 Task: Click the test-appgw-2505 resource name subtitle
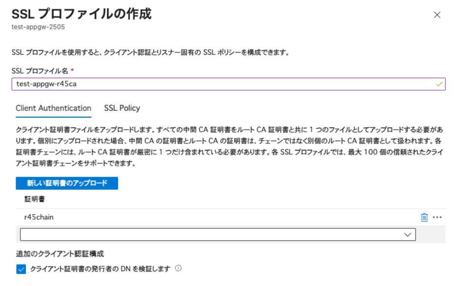[x=38, y=27]
